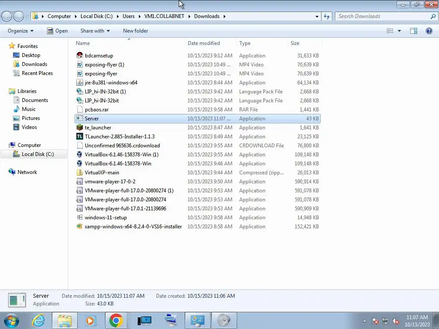Image resolution: width=439 pixels, height=329 pixels.
Task: Launch Internet Explorer from the taskbar
Action: (x=38, y=320)
